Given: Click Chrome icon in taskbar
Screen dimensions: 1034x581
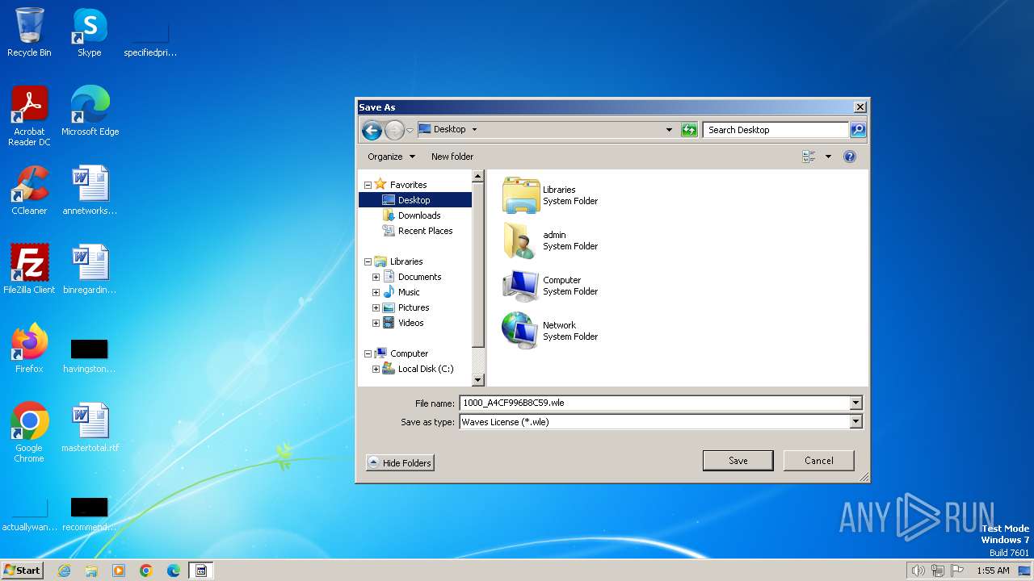Looking at the screenshot, I should tap(146, 571).
